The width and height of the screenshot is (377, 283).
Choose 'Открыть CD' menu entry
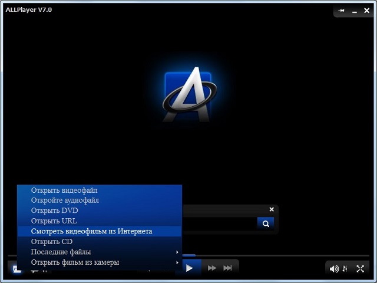pos(100,241)
